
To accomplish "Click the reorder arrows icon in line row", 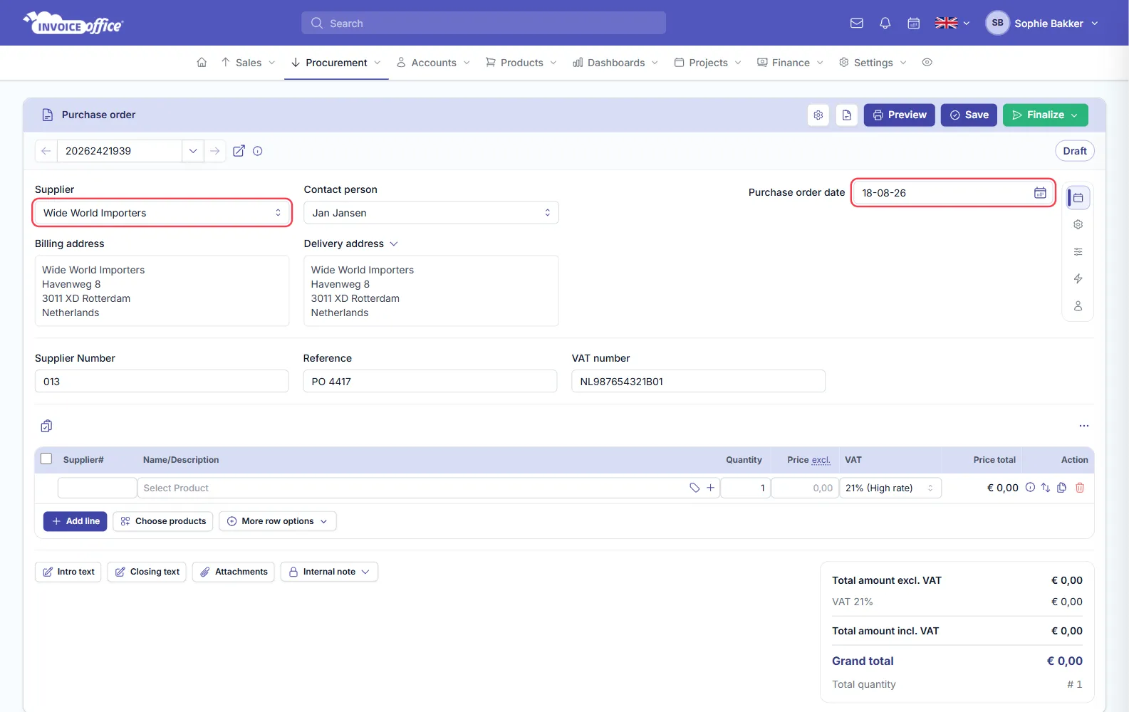I will click(1046, 488).
